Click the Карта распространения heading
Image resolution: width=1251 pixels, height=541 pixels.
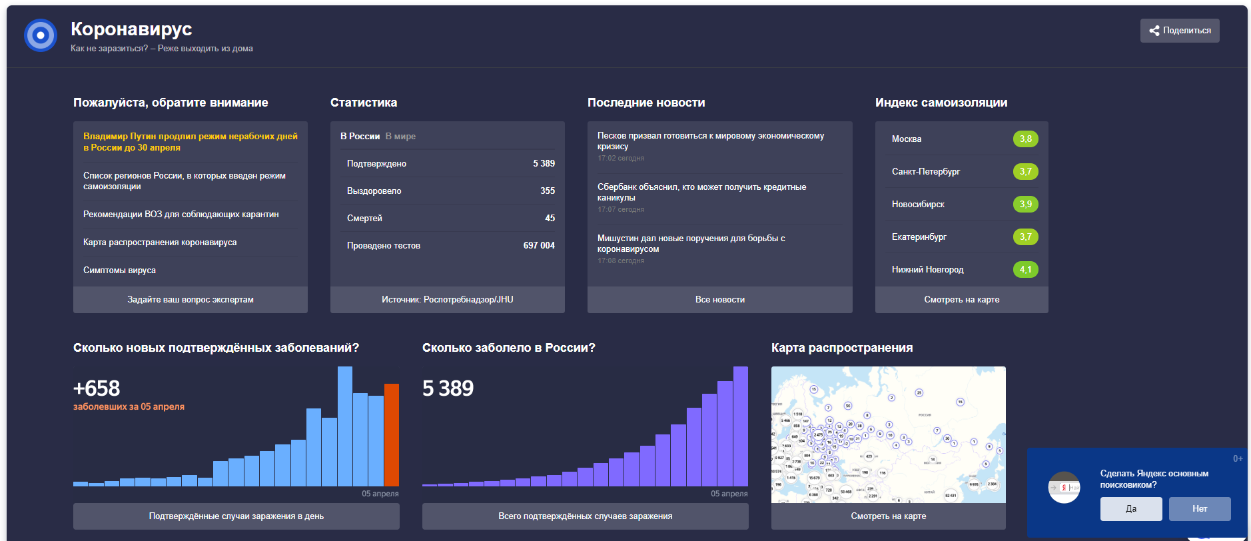click(842, 348)
